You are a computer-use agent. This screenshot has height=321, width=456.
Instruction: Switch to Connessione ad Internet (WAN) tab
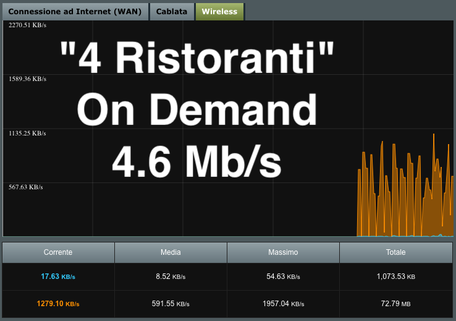pos(75,12)
